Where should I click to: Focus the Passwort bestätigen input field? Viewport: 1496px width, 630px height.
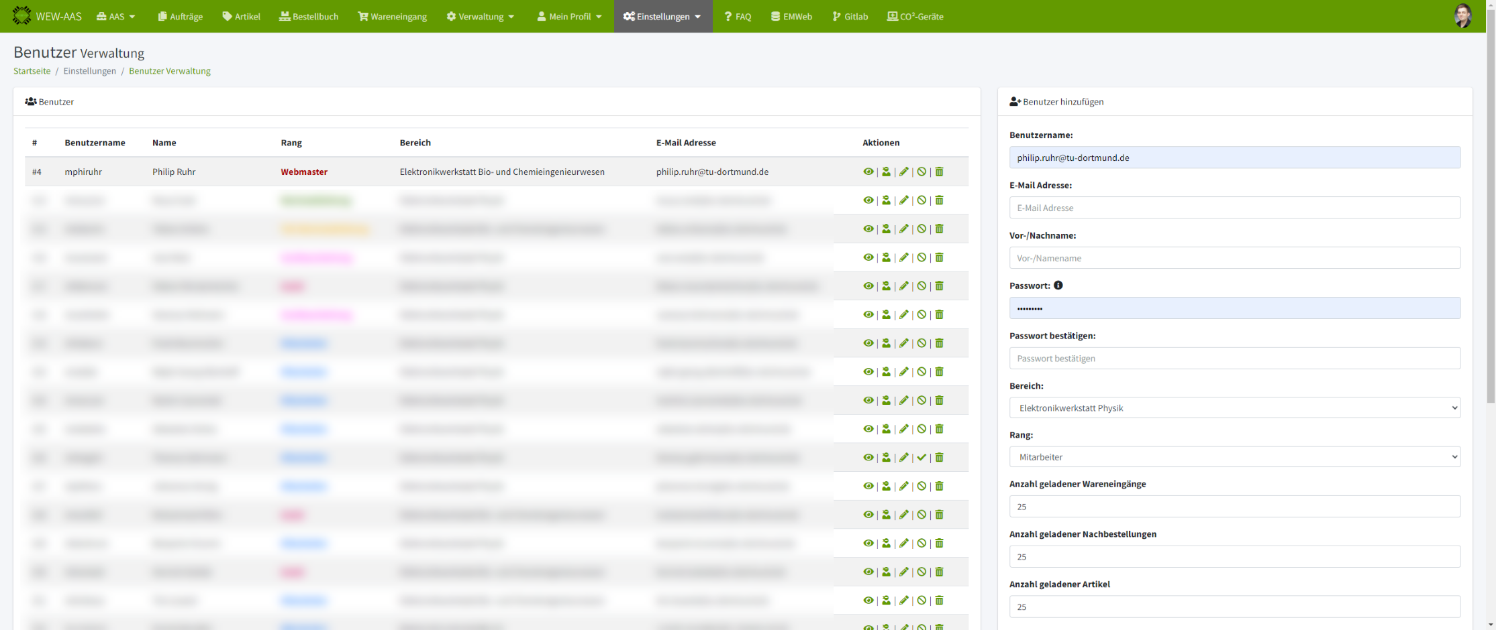point(1234,358)
